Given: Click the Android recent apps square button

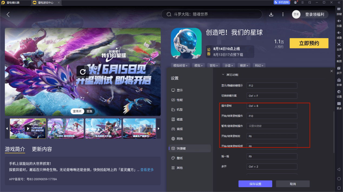Looking at the screenshot, I should click(x=339, y=188).
